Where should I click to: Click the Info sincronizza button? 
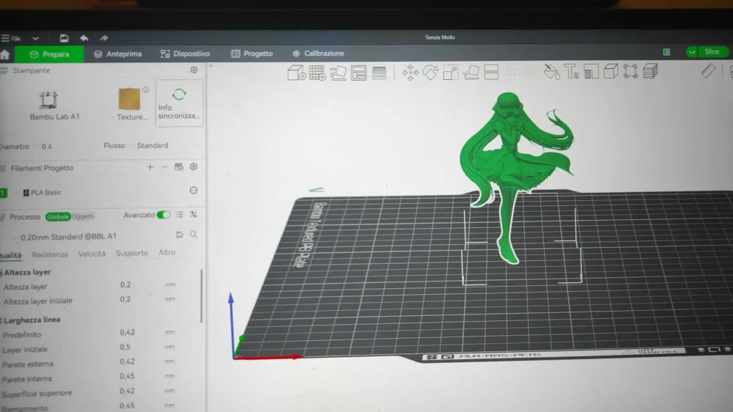tap(179, 103)
